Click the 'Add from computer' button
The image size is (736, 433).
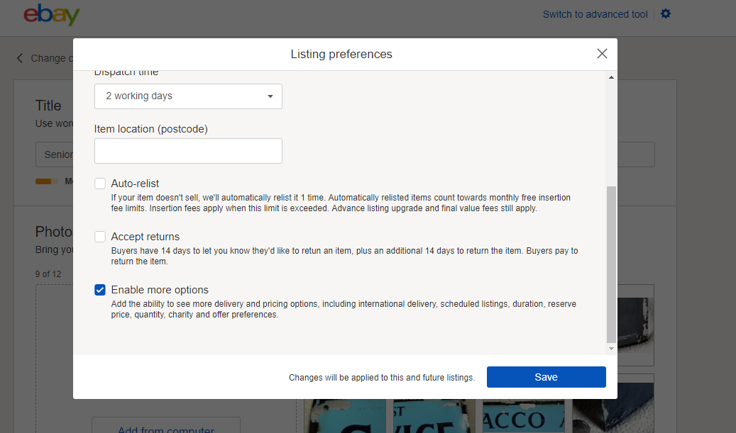[165, 429]
